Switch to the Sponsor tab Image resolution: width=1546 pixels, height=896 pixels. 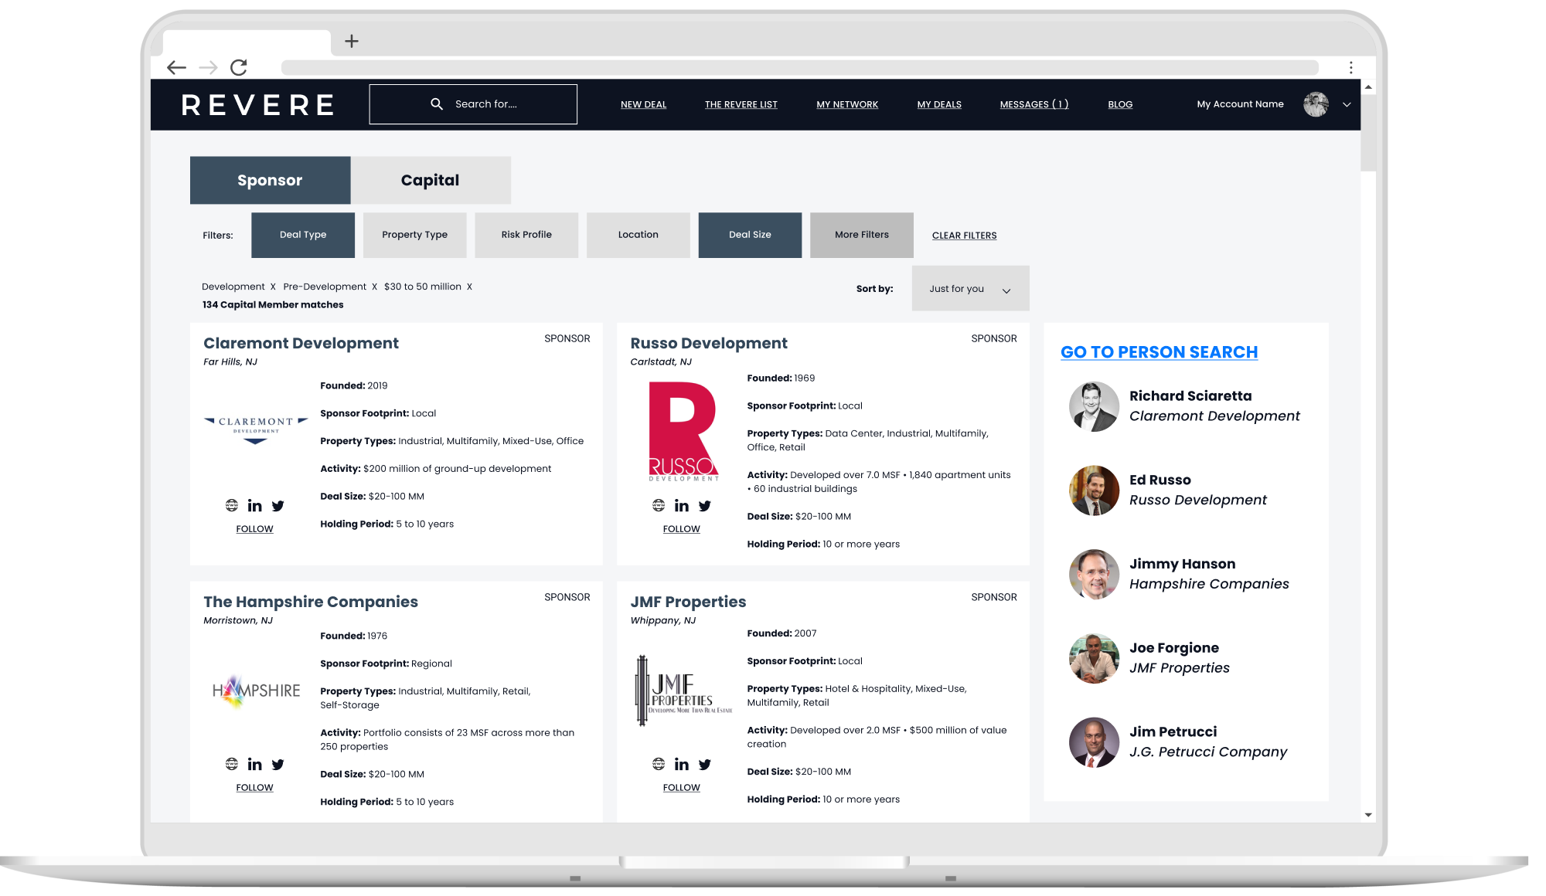tap(270, 180)
